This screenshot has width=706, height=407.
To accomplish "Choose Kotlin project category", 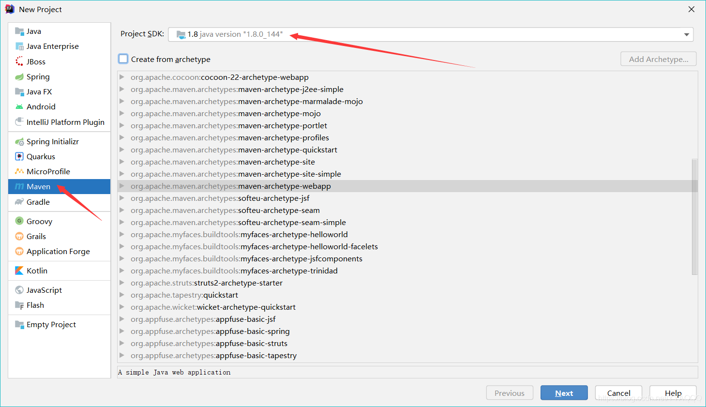I will coord(60,271).
